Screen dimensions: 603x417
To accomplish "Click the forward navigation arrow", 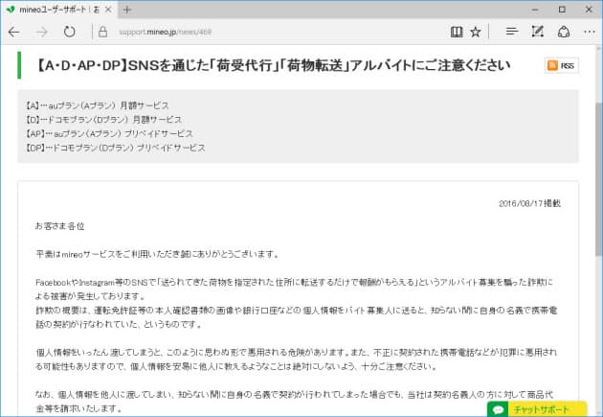I will coord(41,32).
